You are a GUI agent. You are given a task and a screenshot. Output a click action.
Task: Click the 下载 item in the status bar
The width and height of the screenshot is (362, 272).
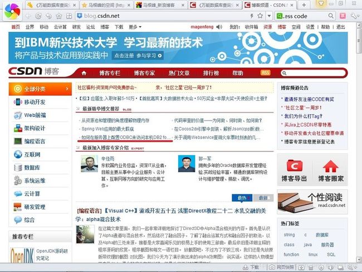(251, 268)
